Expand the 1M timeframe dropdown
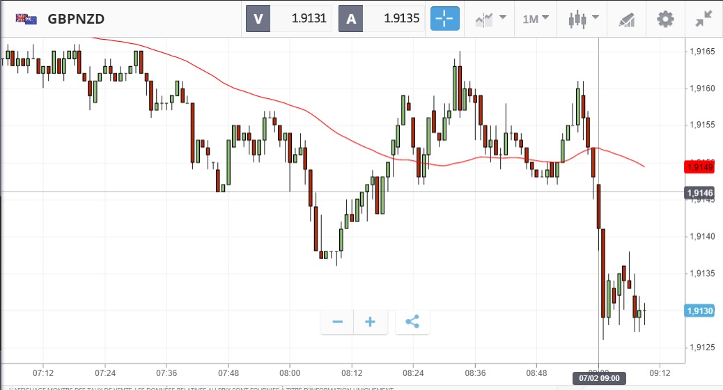The image size is (723, 390). tap(536, 19)
